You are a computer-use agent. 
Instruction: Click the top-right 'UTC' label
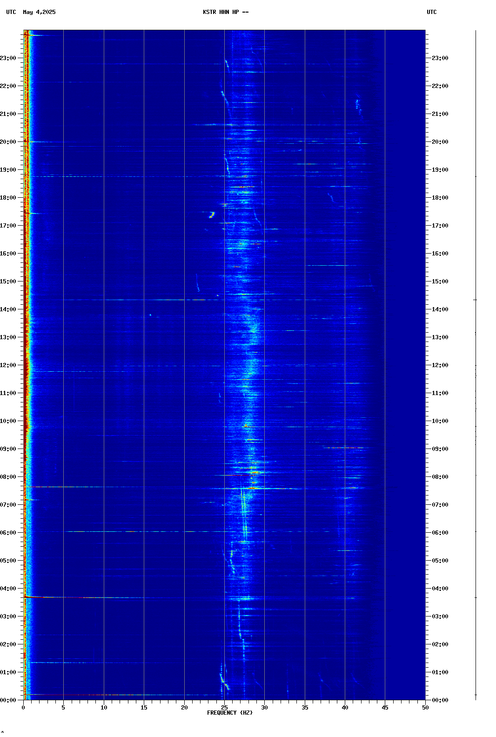tap(432, 12)
